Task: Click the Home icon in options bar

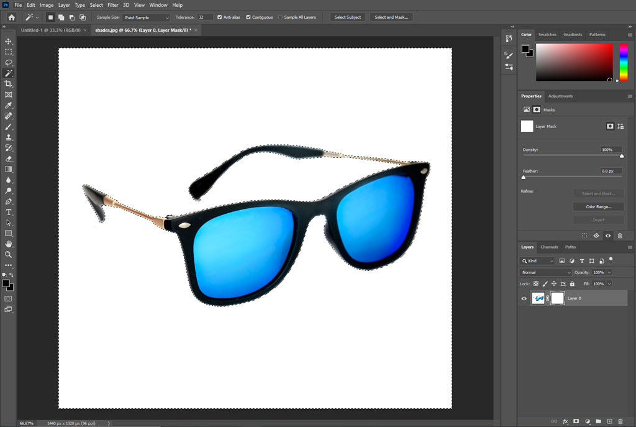Action: [x=11, y=17]
